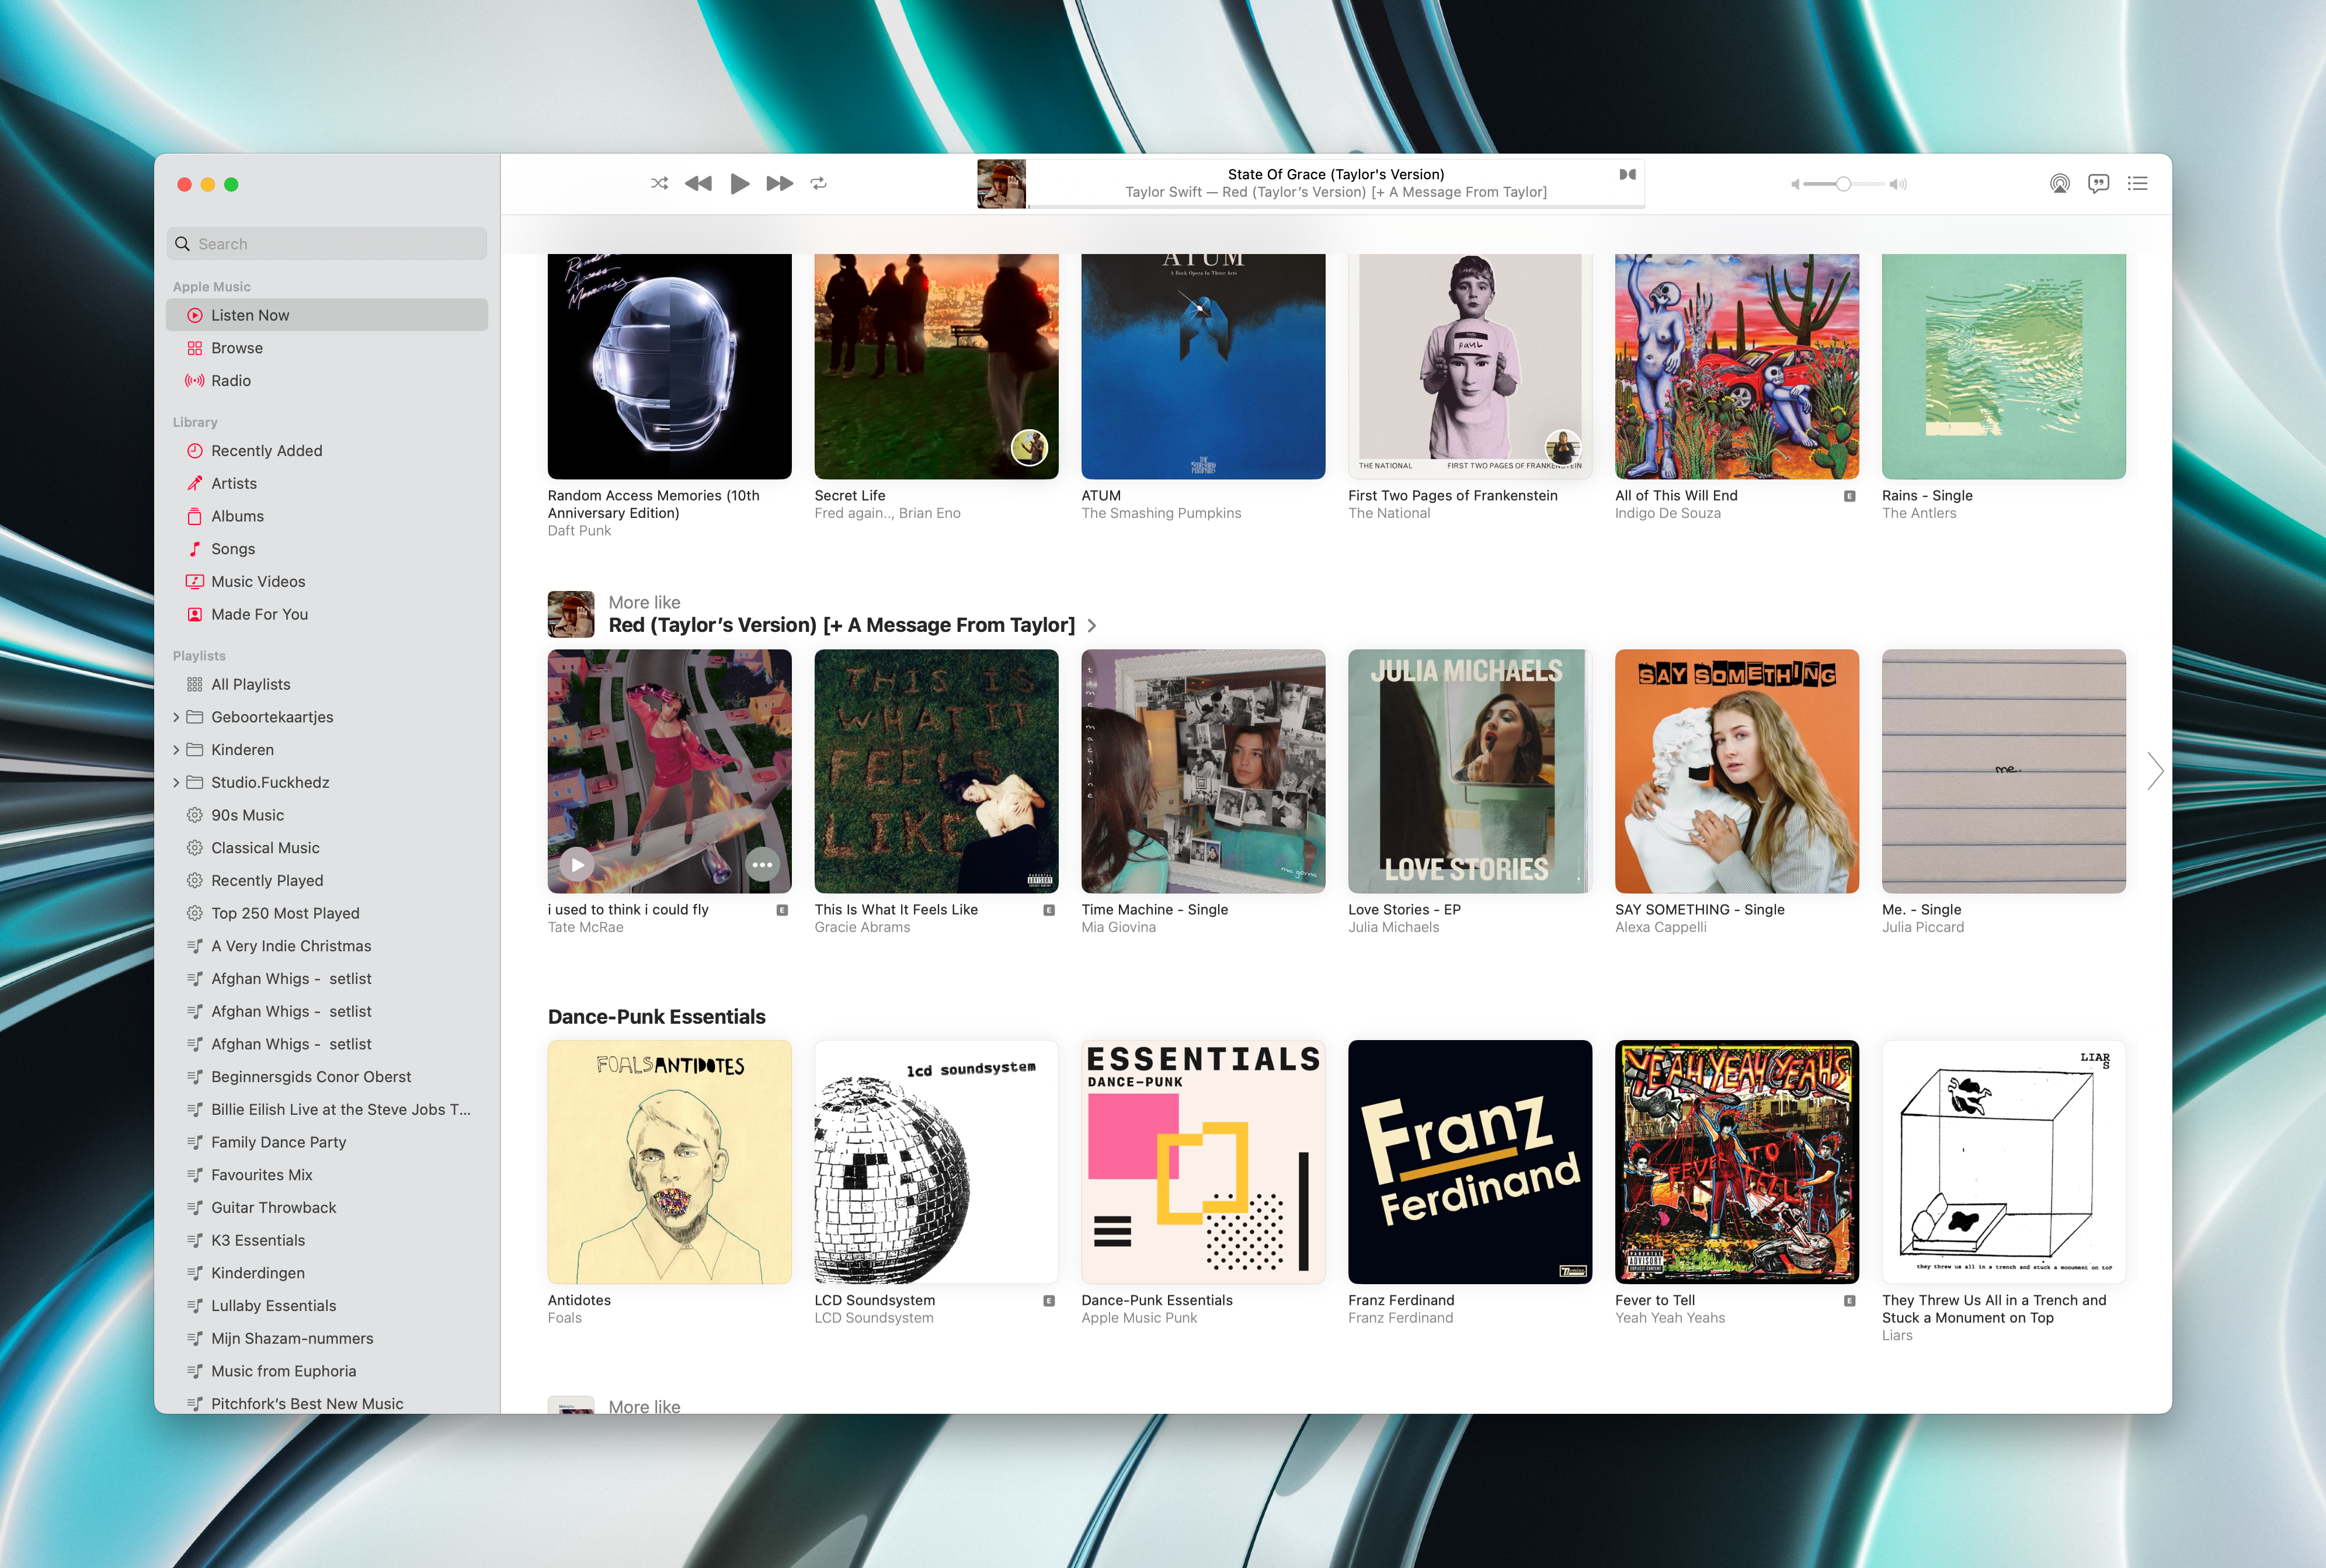Open Random Access Memories album
The height and width of the screenshot is (1568, 2326).
tap(669, 366)
